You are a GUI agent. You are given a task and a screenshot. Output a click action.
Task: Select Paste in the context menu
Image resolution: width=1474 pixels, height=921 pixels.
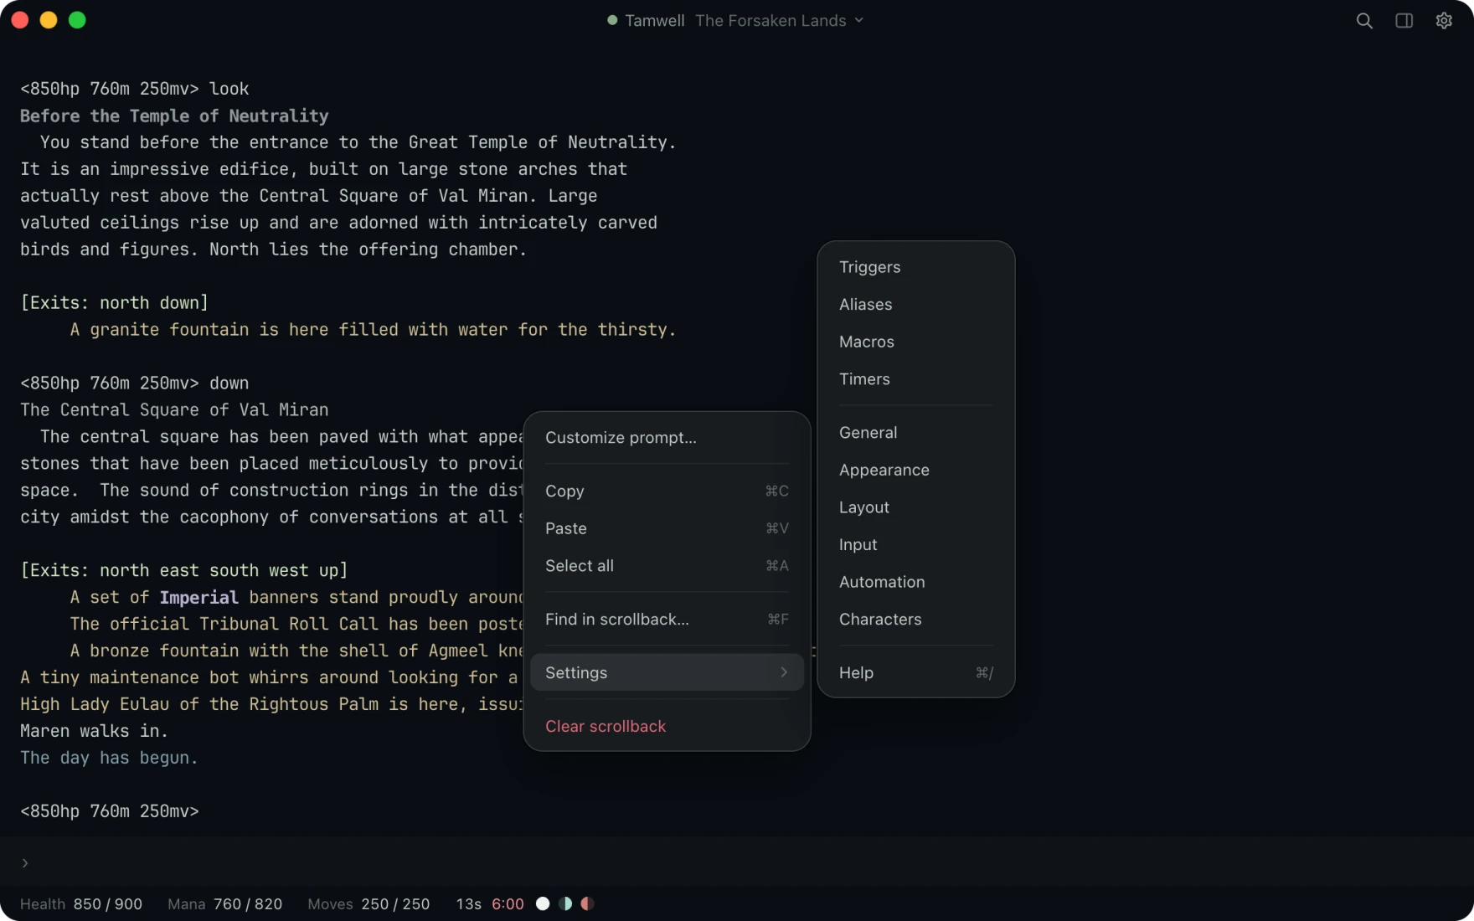667,528
